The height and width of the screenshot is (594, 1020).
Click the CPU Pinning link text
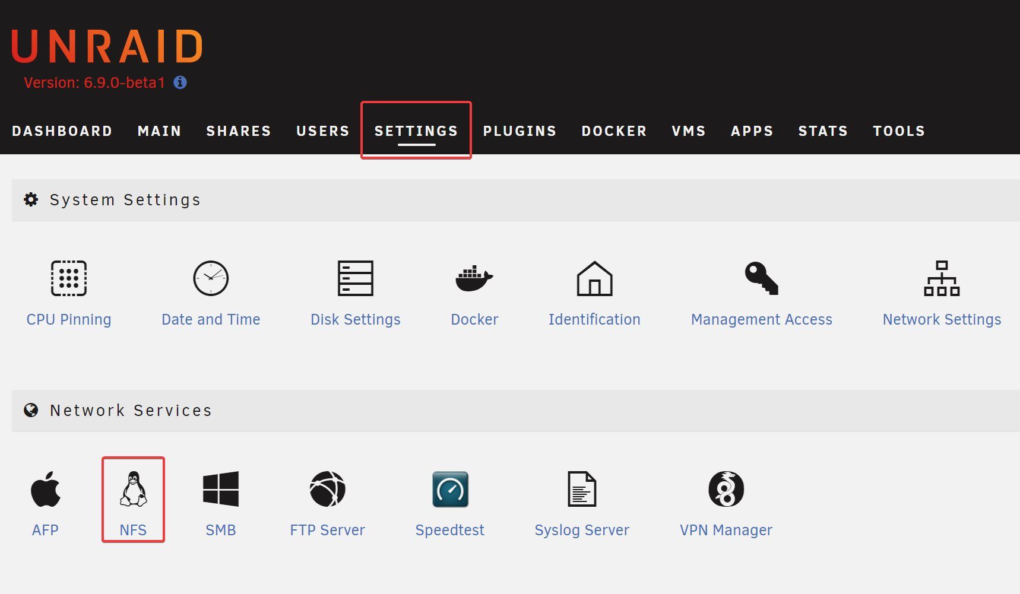pos(69,319)
